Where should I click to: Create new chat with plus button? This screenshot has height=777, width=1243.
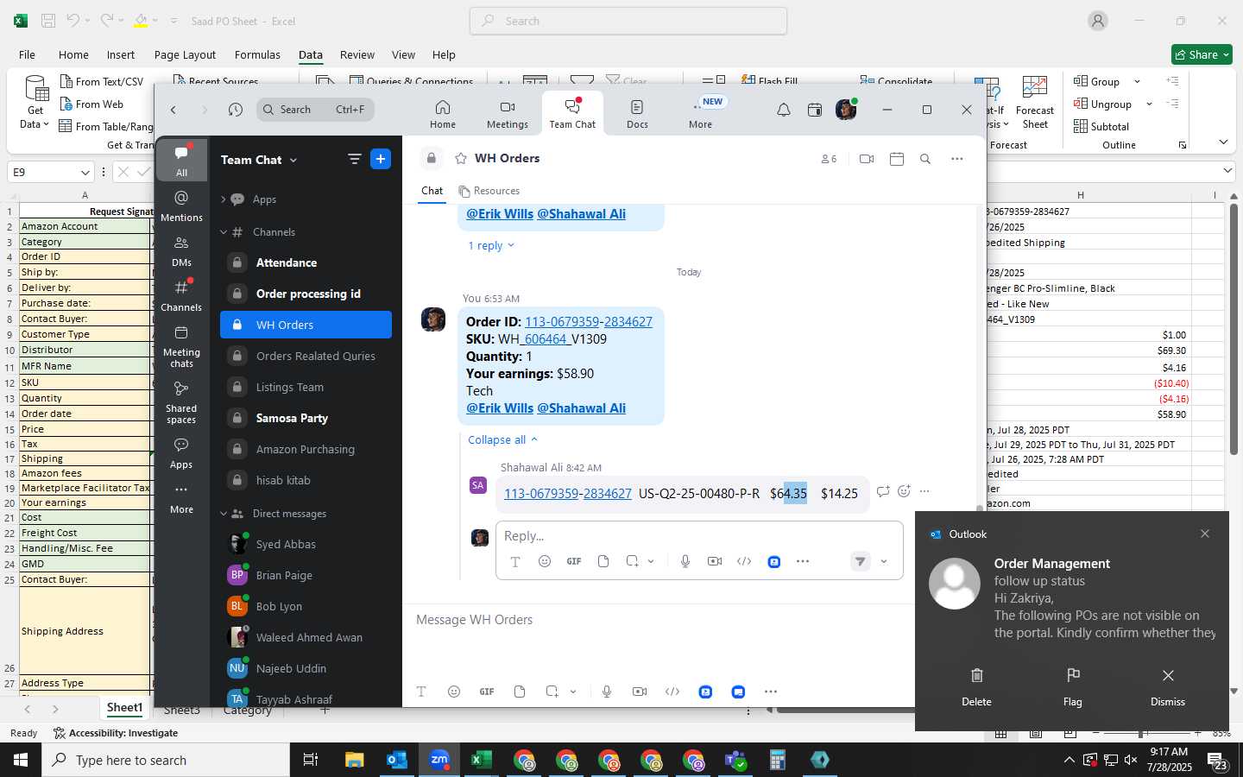tap(381, 159)
